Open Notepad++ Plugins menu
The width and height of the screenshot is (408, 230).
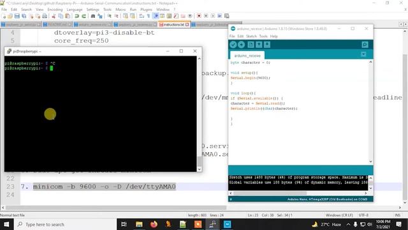coord(146,10)
